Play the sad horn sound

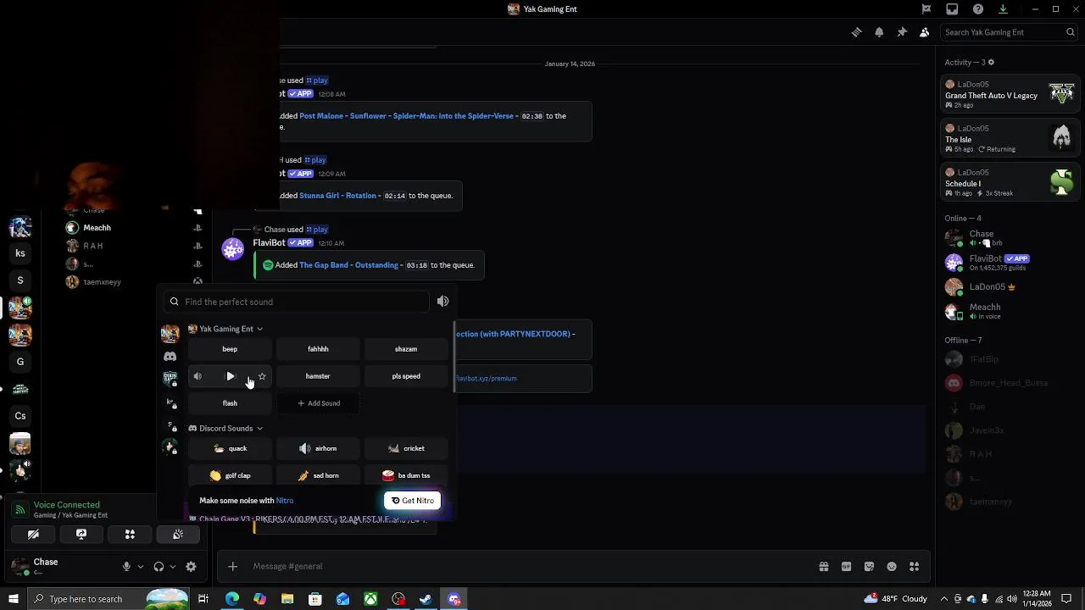pyautogui.click(x=318, y=475)
